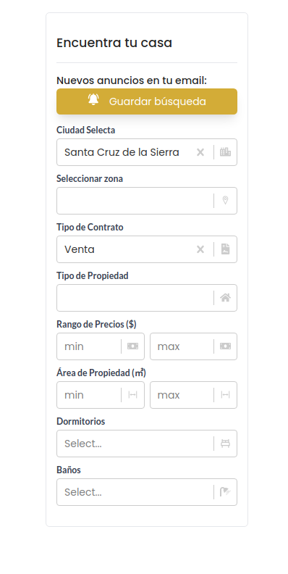Open the Ciudad Selecta city dropdown
Screen dimensions: 288x574
click(x=147, y=152)
